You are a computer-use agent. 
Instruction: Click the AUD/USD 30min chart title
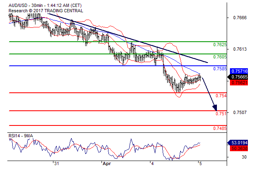pos(45,6)
